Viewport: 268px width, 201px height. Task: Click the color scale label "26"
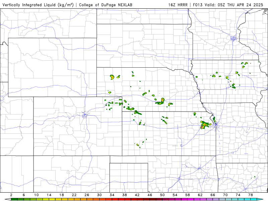[87, 195]
